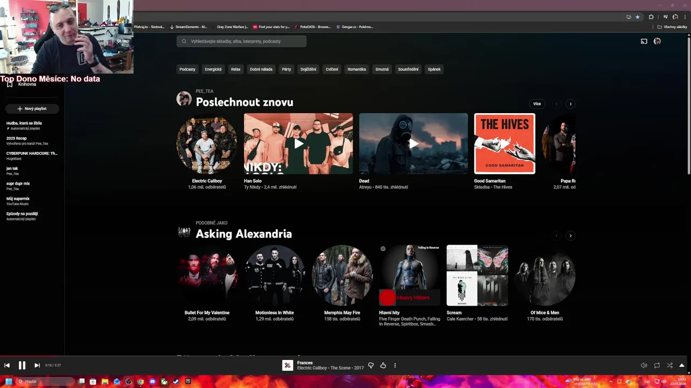Open the browser extensions puzzle icon
This screenshot has height=388, width=691.
651,17
